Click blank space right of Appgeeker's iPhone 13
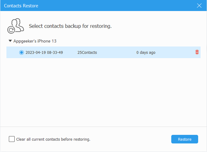Image resolution: width=207 pixels, height=152 pixels. pyautogui.click(x=122, y=41)
